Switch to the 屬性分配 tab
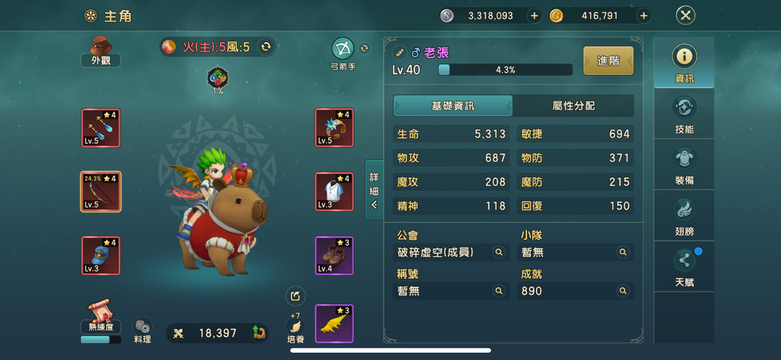This screenshot has height=360, width=781. tap(573, 106)
